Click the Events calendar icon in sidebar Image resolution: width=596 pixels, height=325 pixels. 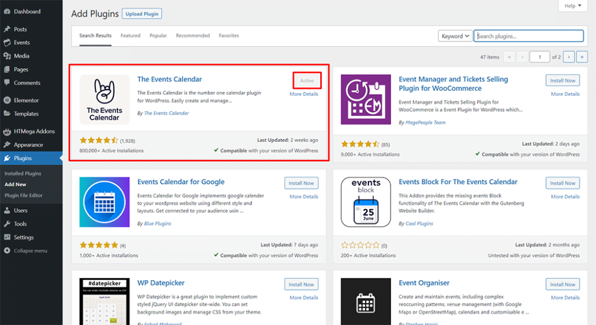[x=7, y=42]
